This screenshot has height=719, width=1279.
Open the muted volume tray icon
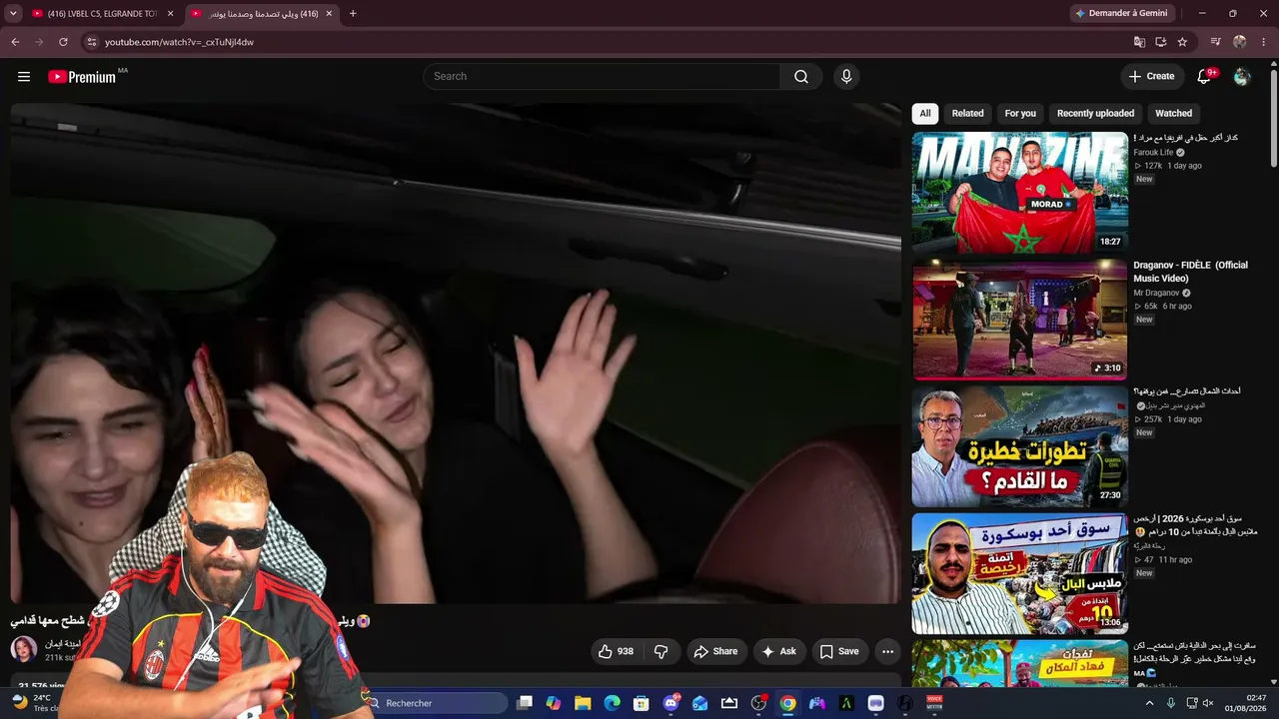(1207, 703)
